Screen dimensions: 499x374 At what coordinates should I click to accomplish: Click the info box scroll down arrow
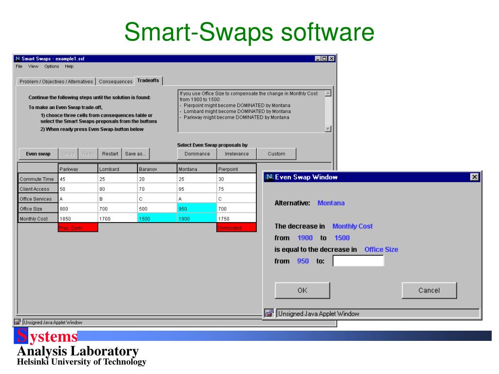(x=328, y=129)
